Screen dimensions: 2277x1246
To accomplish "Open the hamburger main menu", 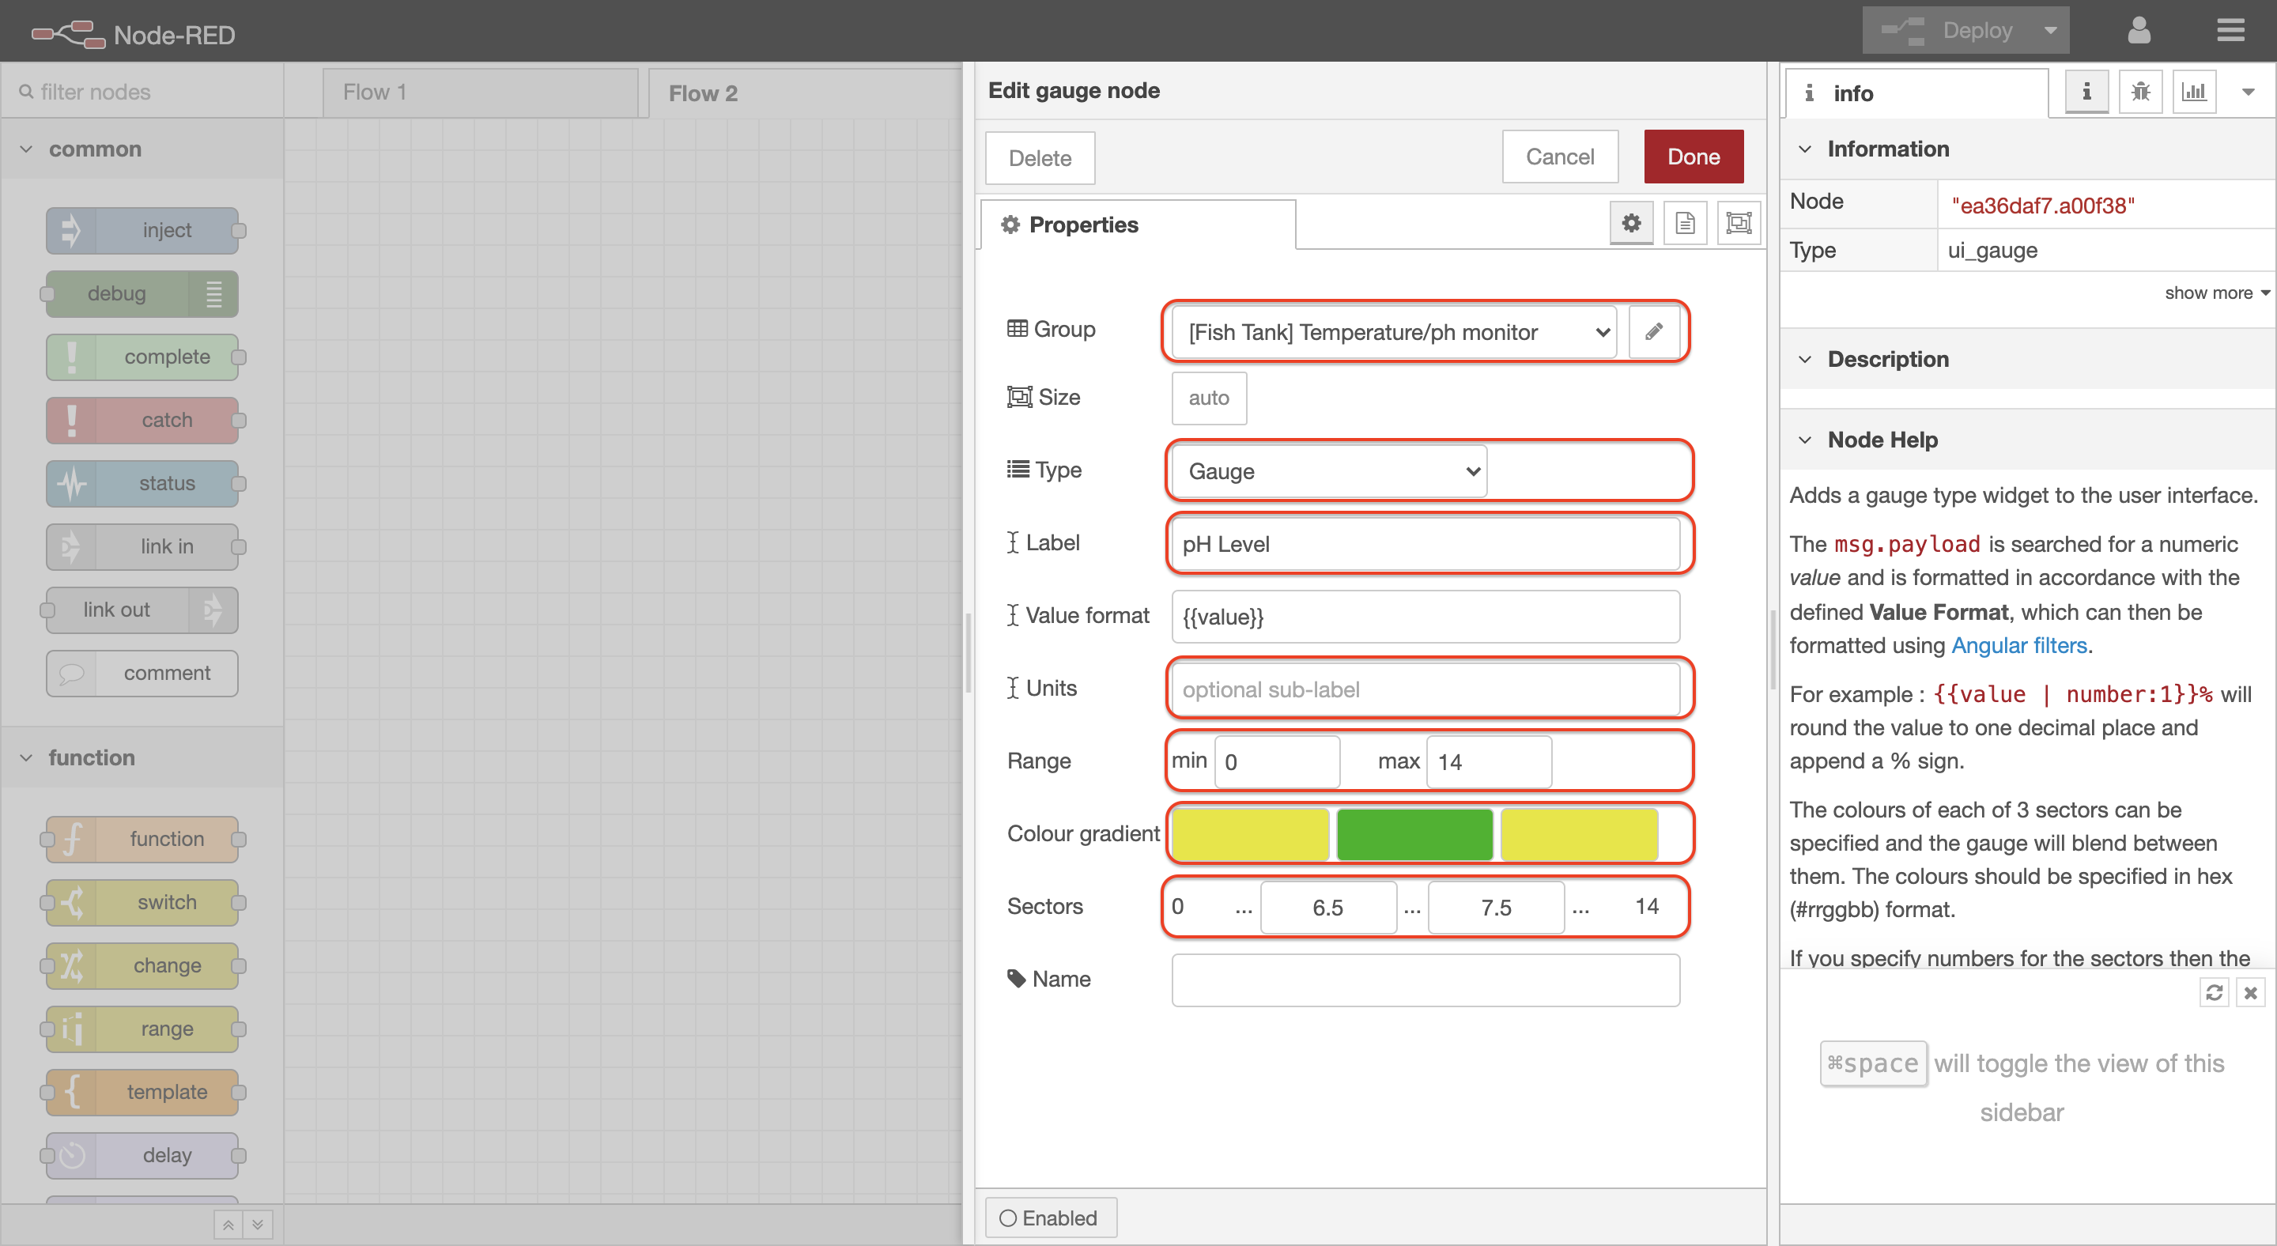I will [2230, 31].
